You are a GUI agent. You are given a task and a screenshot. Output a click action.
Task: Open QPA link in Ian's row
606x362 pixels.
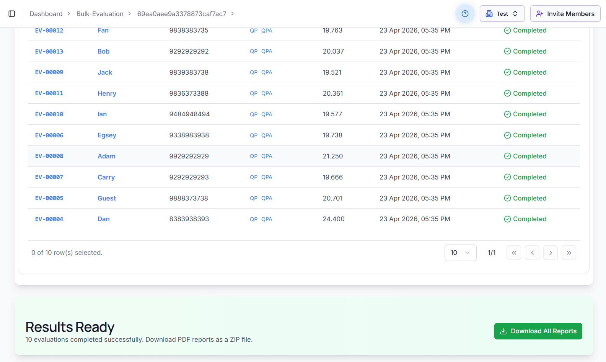click(267, 114)
